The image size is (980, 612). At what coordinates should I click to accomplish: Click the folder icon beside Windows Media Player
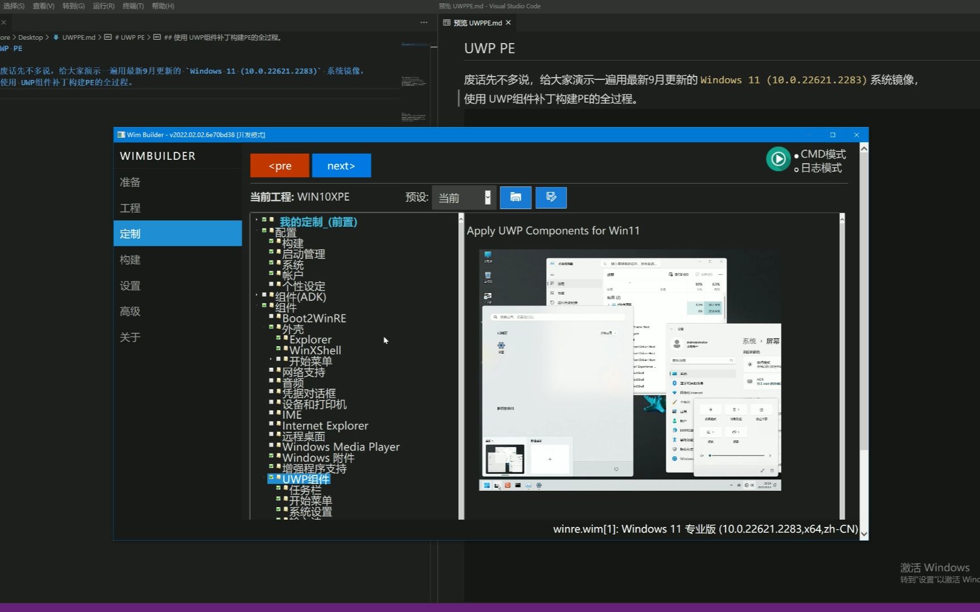[278, 445]
